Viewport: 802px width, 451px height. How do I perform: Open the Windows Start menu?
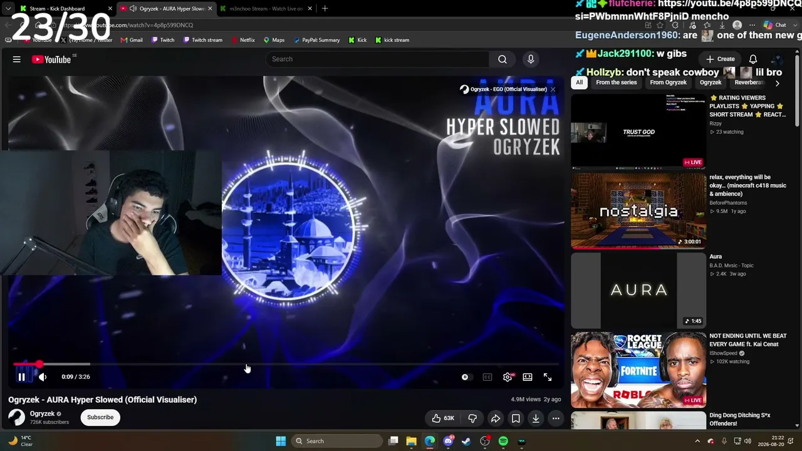pyautogui.click(x=281, y=441)
